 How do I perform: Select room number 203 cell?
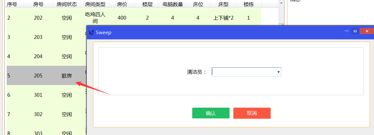tap(38, 37)
